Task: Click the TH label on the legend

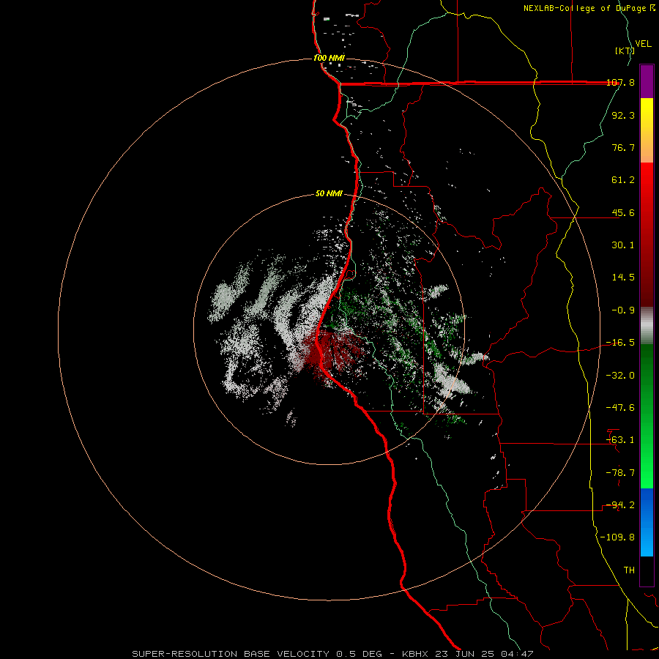Action: (629, 570)
